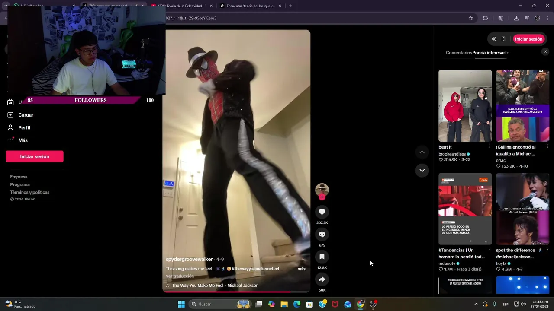
Task: Open options menu for 'spot the difference' video
Action: [547, 250]
